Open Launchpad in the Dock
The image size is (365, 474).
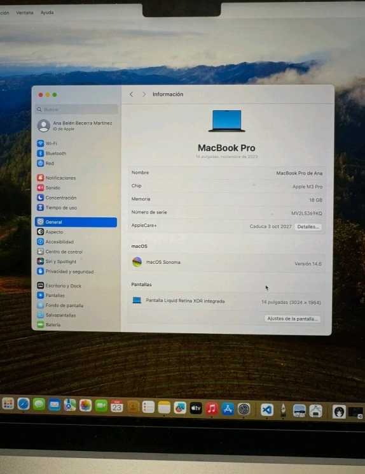click(8, 403)
